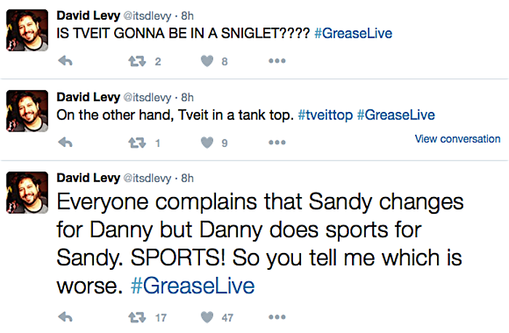509x333 pixels.
Task: Open more options on SNIGLET tweet
Action: [277, 62]
